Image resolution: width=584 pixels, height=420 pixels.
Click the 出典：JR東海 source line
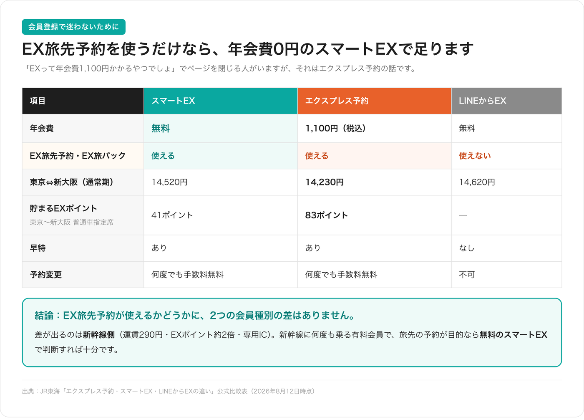(170, 391)
